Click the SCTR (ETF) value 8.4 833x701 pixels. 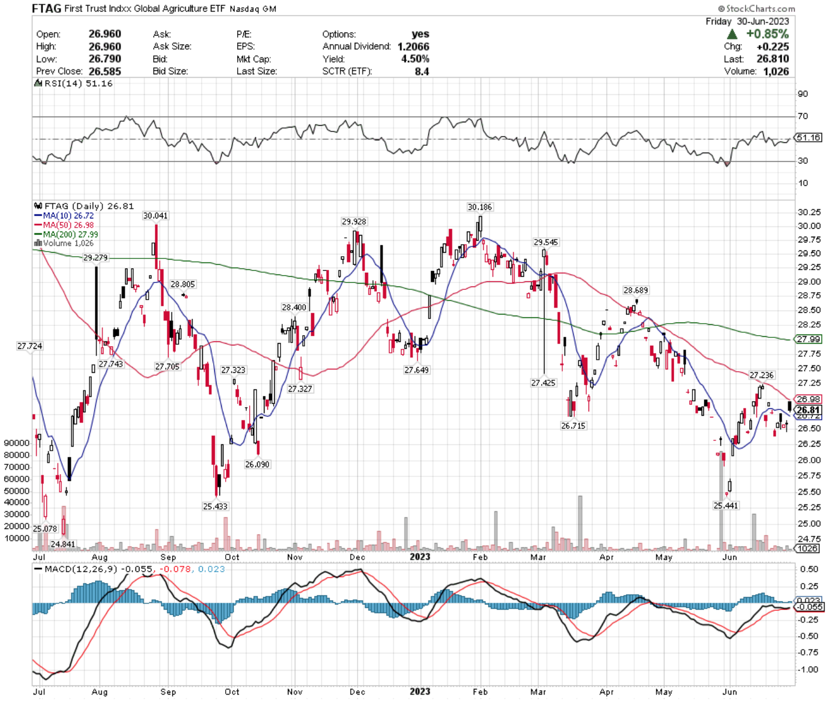[x=422, y=71]
